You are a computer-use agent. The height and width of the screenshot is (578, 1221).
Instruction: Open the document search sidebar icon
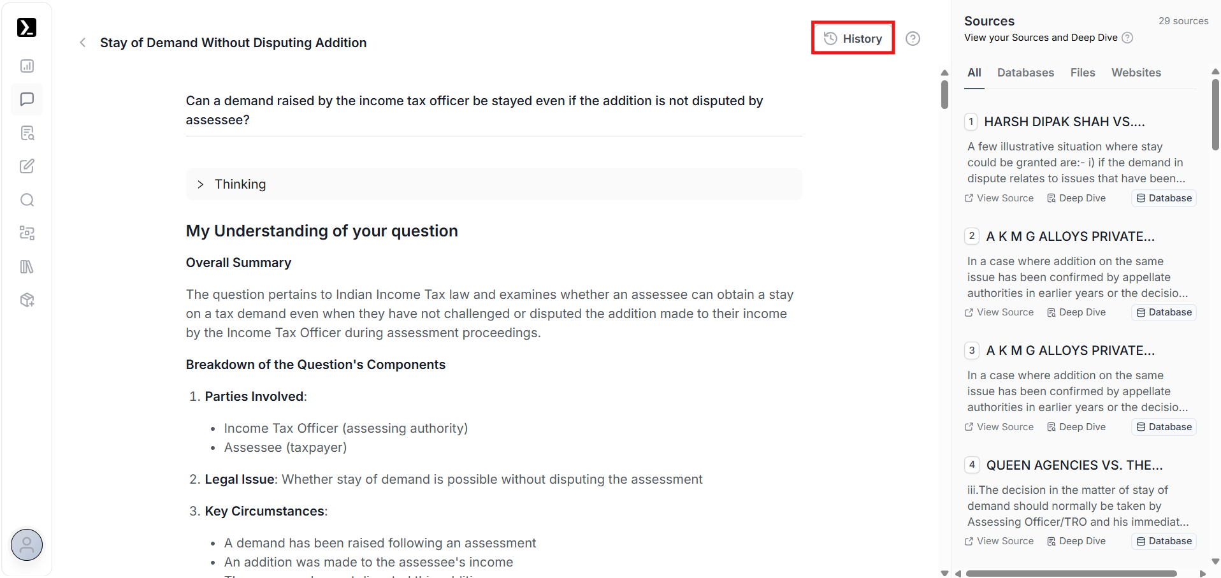click(x=27, y=133)
